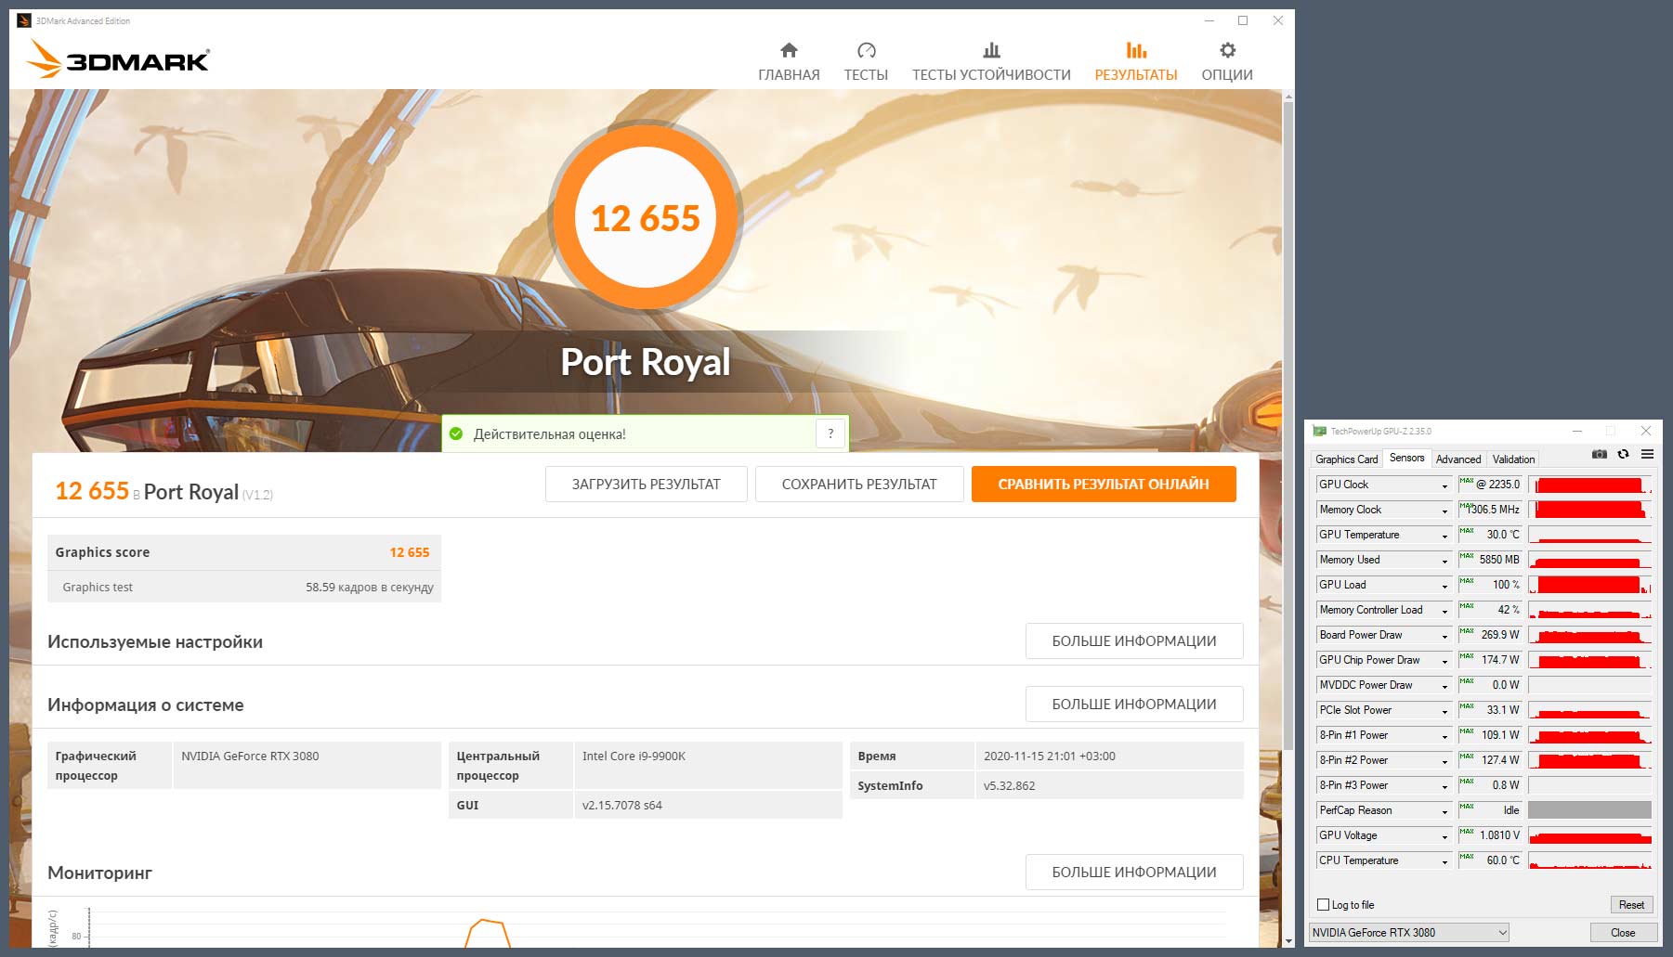Open the NVIDIA GeForce RTX 3080 device selector

1409,932
